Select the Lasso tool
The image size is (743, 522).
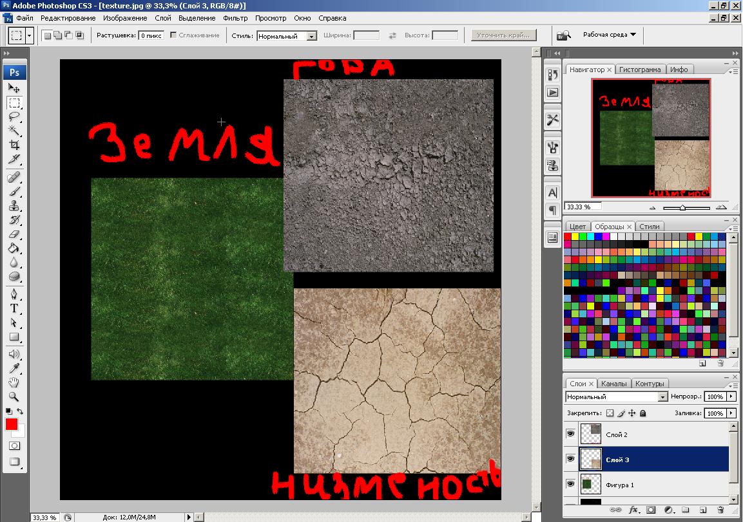tap(14, 117)
